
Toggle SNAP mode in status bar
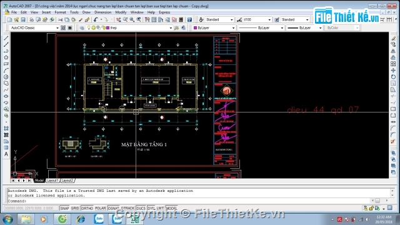64,208
